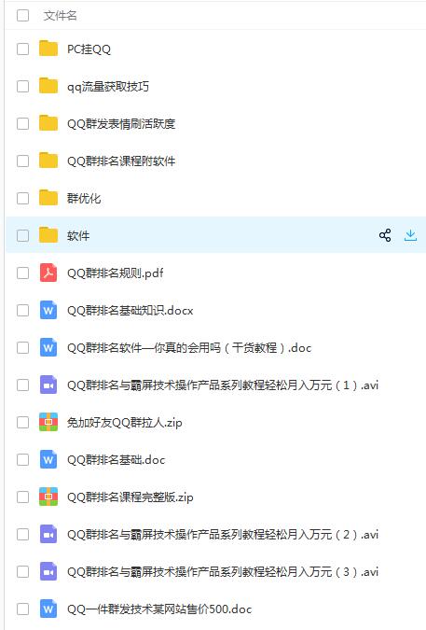Open the QQ群排名课程附软件 folder name
Image resolution: width=426 pixels, height=630 pixels.
point(121,161)
